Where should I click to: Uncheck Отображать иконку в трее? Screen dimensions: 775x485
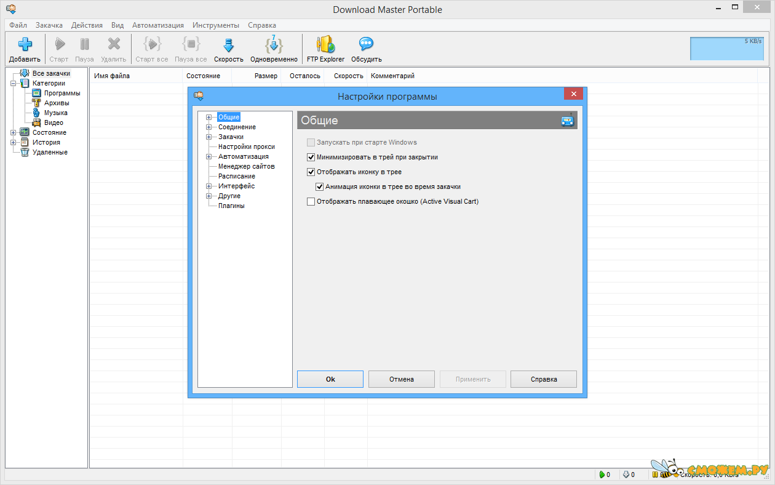(x=311, y=172)
